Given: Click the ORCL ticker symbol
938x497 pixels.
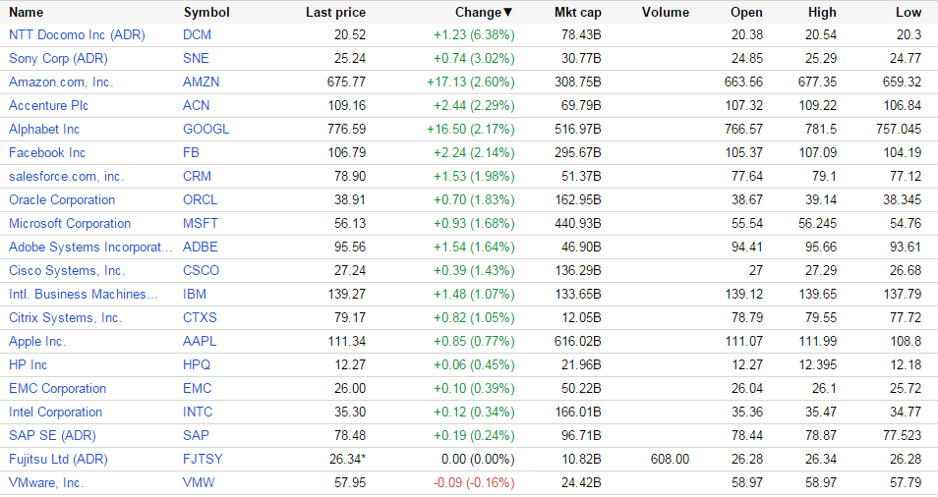Looking at the screenshot, I should tap(201, 200).
